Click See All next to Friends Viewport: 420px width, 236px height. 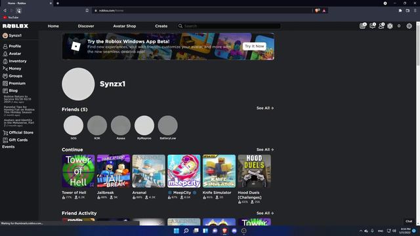tap(265, 108)
